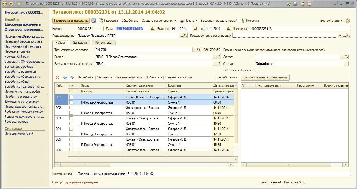Toggle НИ checkbox for trip 003
The image size is (357, 189).
[x=71, y=118]
